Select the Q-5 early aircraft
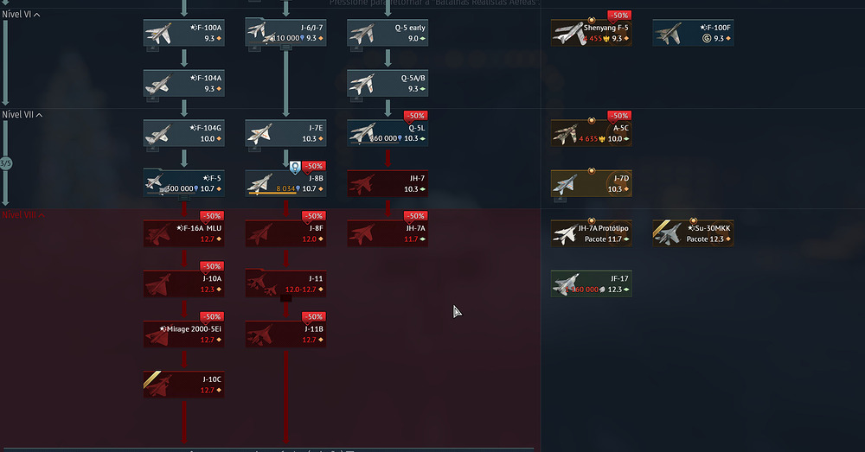This screenshot has height=452, width=865. 388,33
